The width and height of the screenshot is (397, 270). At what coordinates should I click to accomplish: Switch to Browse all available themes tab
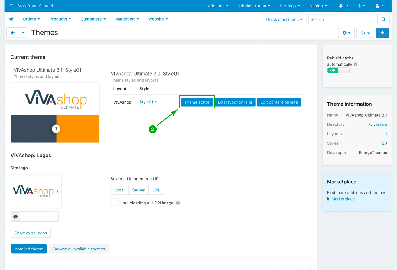[79, 249]
